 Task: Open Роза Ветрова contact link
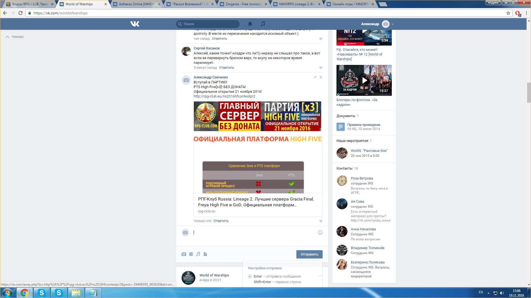click(x=362, y=178)
